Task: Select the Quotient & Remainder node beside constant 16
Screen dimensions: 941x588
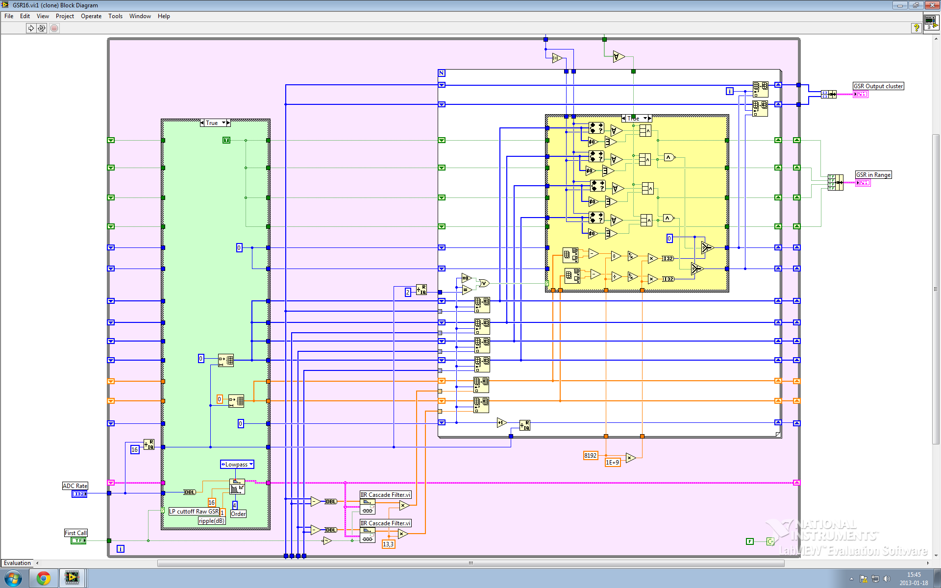Action: [x=149, y=444]
